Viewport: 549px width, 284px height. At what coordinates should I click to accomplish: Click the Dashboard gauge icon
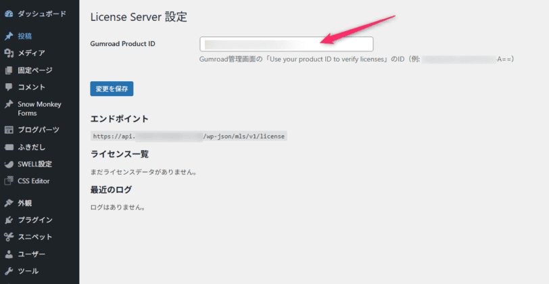8,14
